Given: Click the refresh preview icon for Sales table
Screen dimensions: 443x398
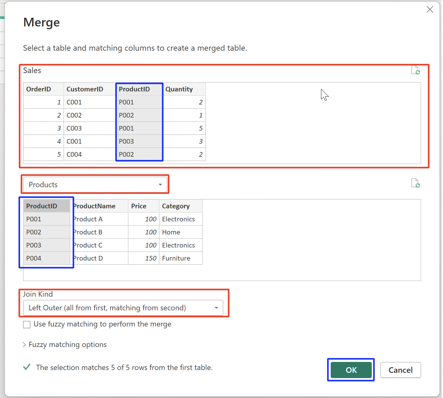Looking at the screenshot, I should tap(416, 70).
